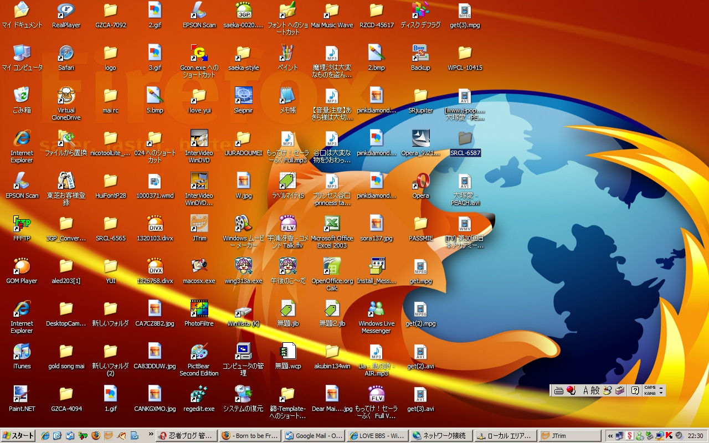
Task: Select the InterVideo WinDVD icon
Action: [199, 146]
